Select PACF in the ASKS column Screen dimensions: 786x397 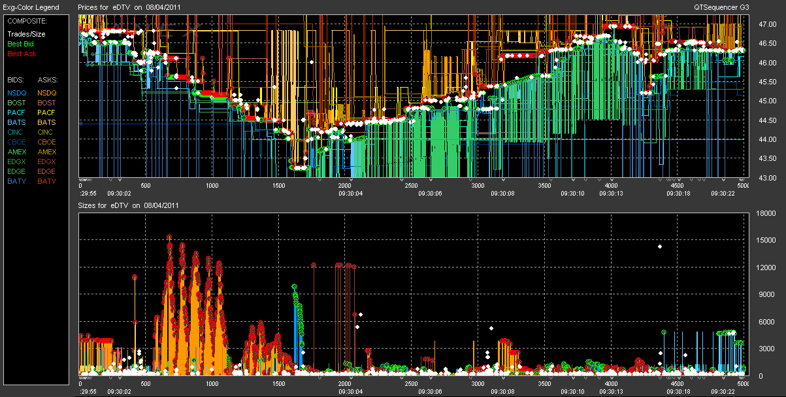click(47, 112)
